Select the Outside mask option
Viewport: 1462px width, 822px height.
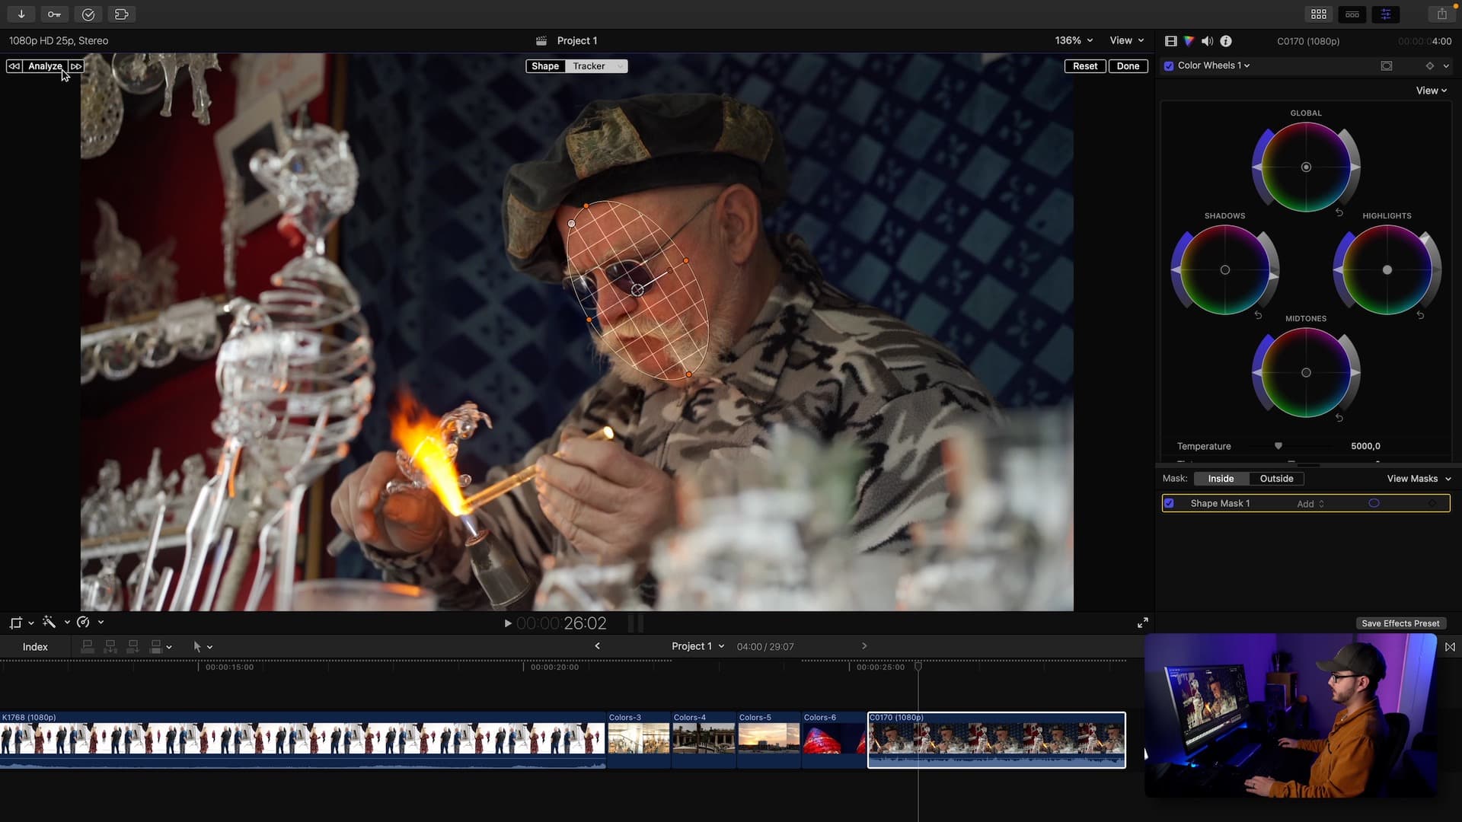click(x=1276, y=479)
